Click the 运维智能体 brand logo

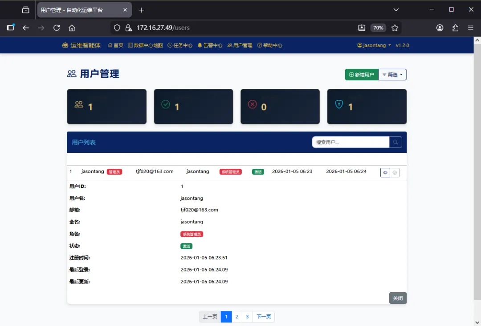point(82,45)
